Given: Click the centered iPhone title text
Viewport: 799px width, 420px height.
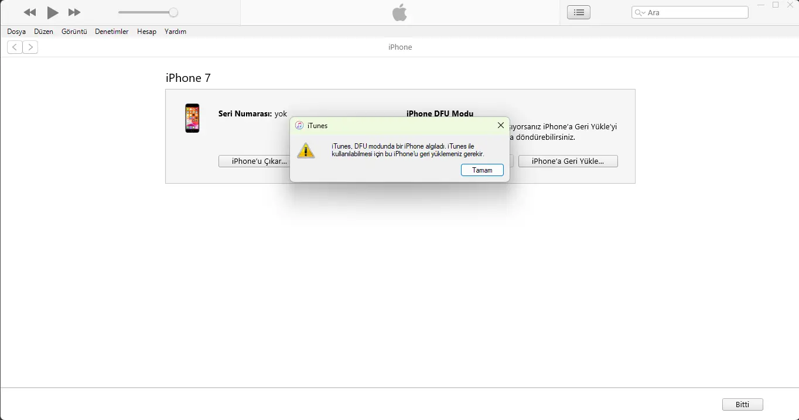Looking at the screenshot, I should (x=400, y=47).
